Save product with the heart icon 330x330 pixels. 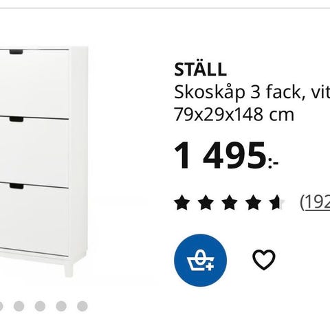point(264,260)
